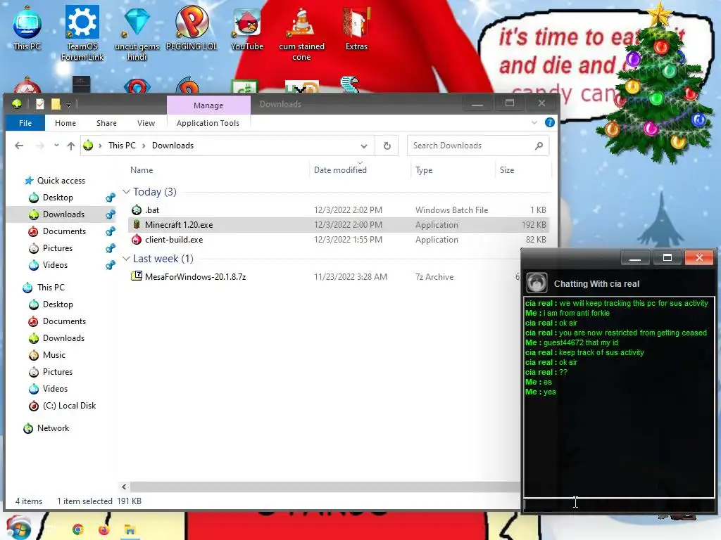The width and height of the screenshot is (721, 540).
Task: Open Music under This PC
Action: [x=54, y=355]
